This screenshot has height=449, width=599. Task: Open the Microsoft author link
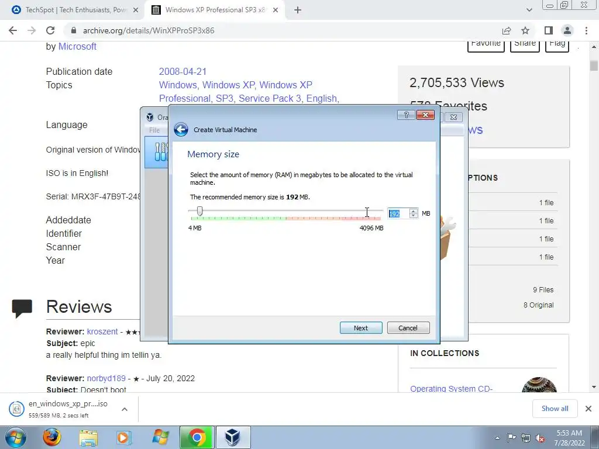click(x=77, y=47)
